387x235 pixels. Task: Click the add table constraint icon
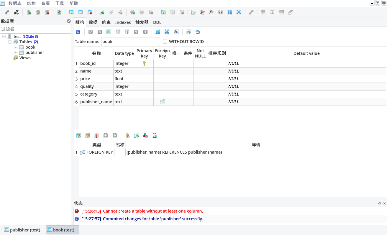[x=78, y=135]
